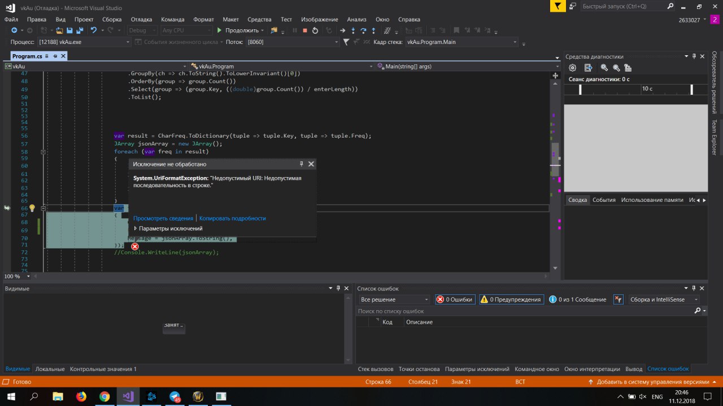Toggle the 0 Предупреждения warnings filter
The image size is (723, 406).
tap(511, 299)
